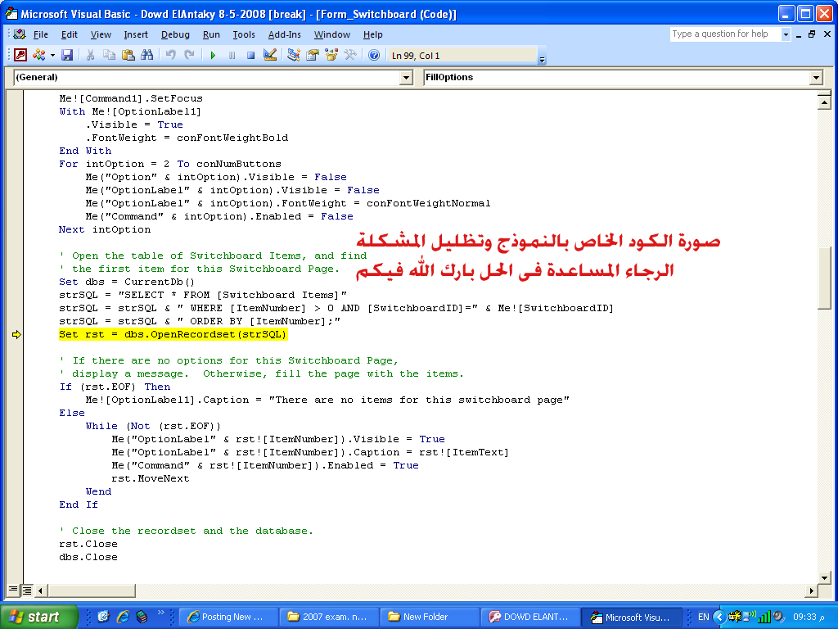Click the yellow execution arrow in margin

tap(16, 335)
